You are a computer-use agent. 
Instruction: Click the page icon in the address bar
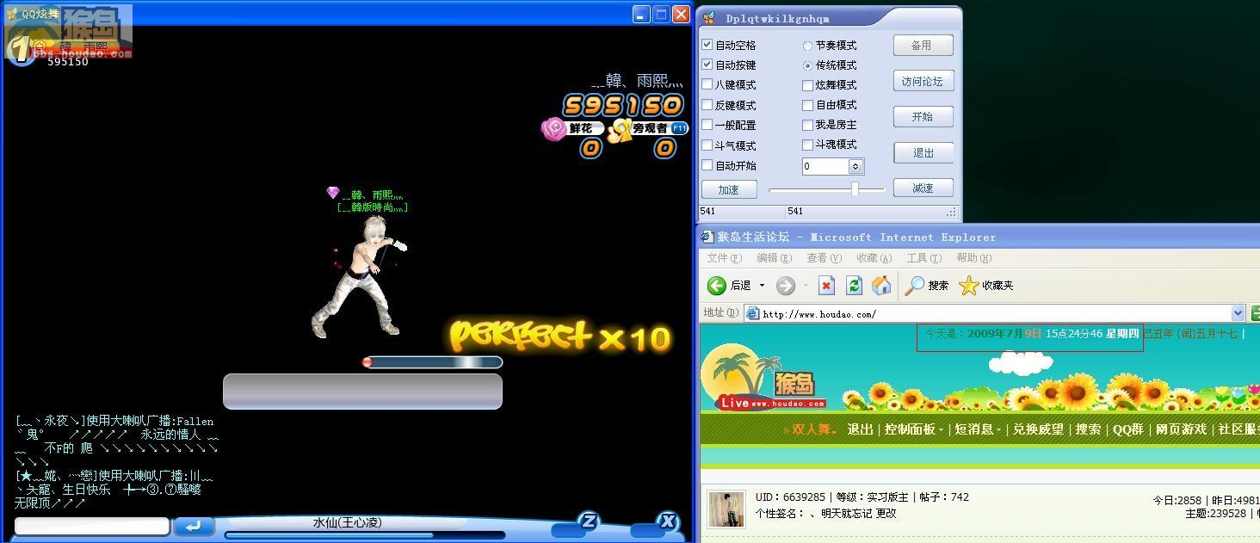pyautogui.click(x=752, y=313)
